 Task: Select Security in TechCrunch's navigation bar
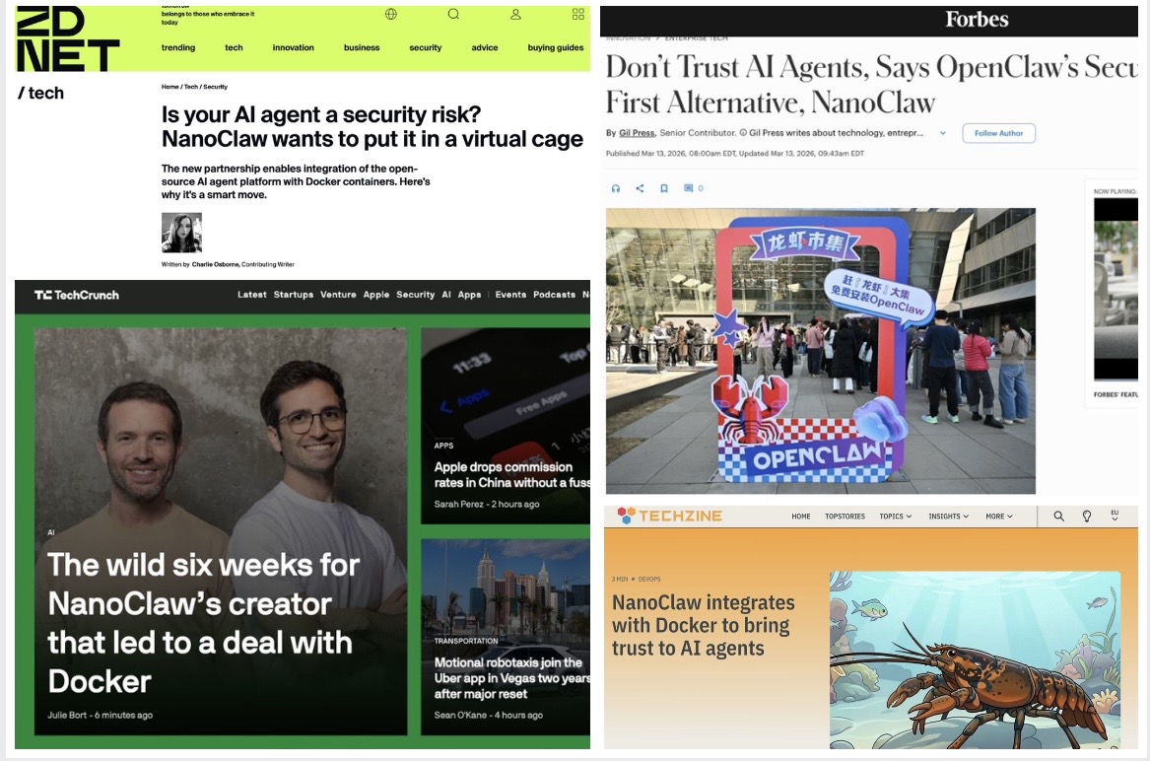pos(415,294)
